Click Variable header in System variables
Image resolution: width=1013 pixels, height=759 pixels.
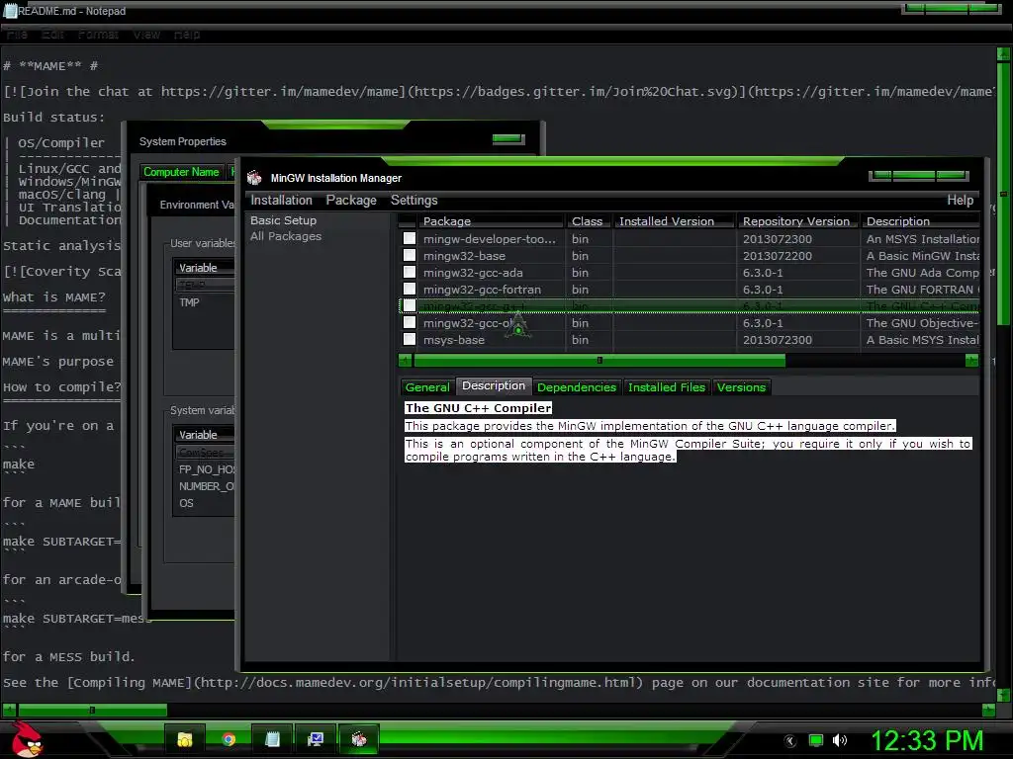pos(204,435)
